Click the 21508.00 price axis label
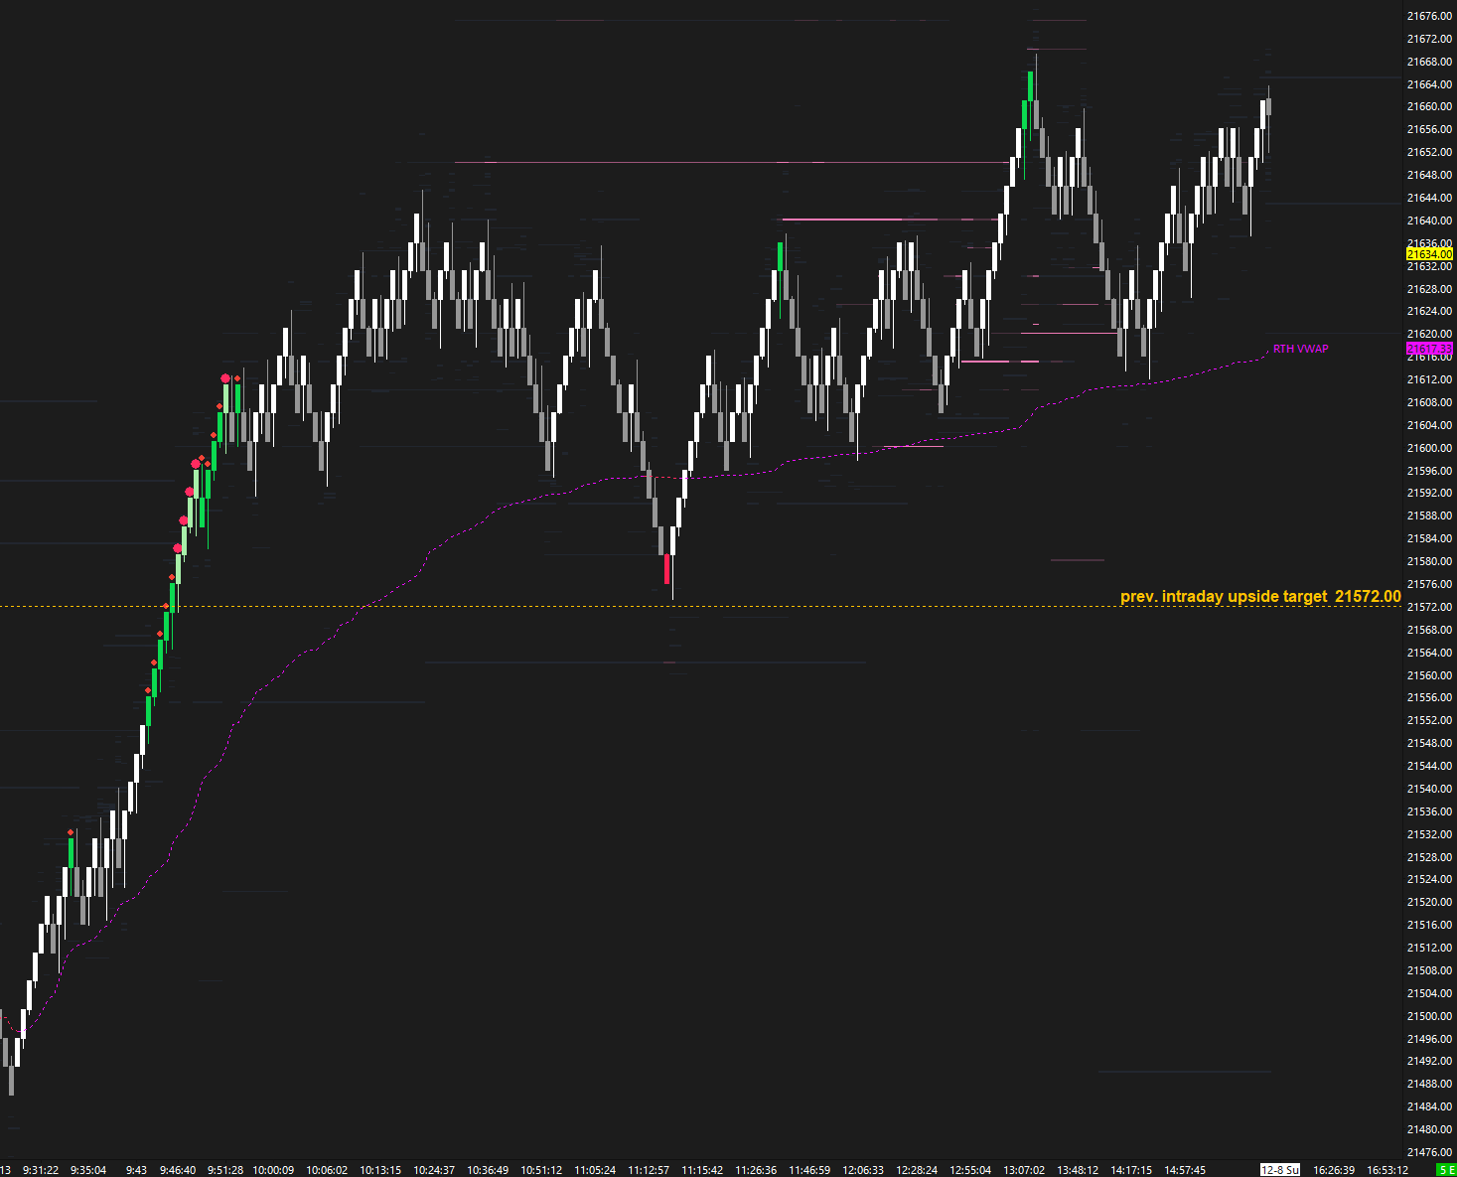 pos(1429,970)
